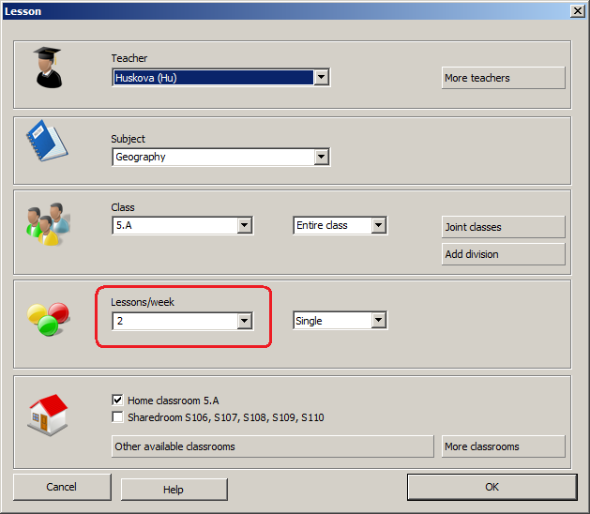Click the red-roof house classroom icon
Viewport: 590px width, 514px height.
48,414
